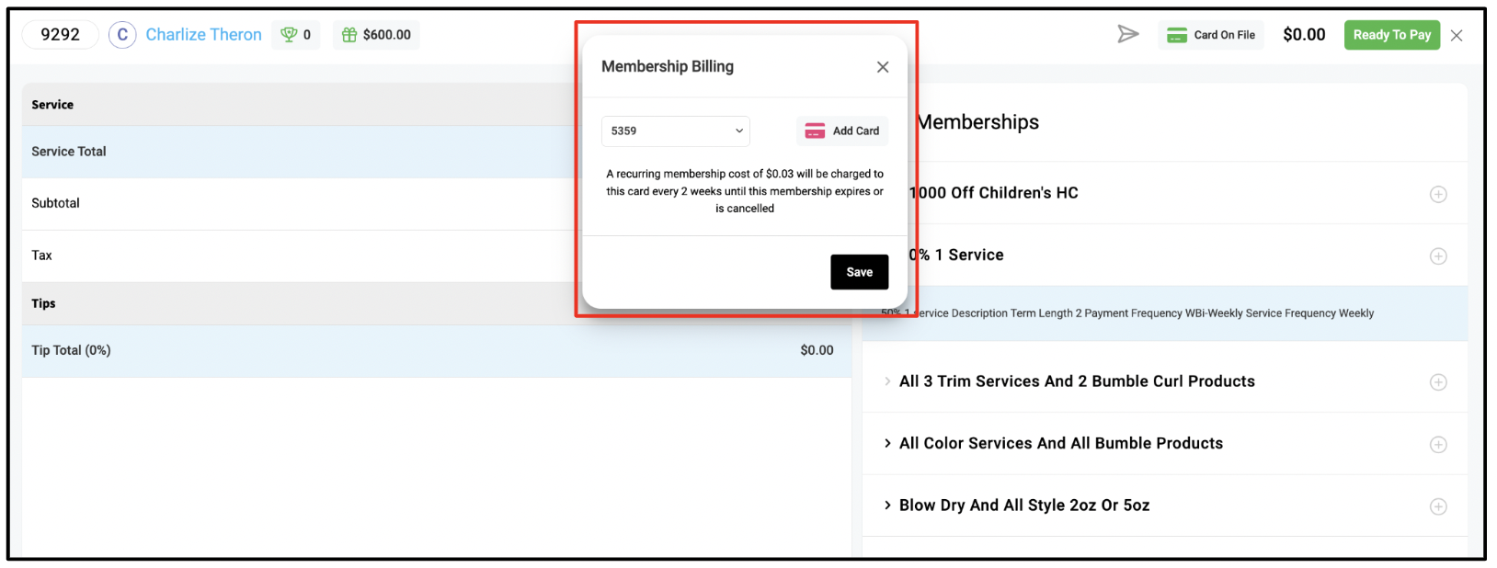Click the pink Add Card icon
This screenshot has height=568, width=1497.
click(815, 131)
